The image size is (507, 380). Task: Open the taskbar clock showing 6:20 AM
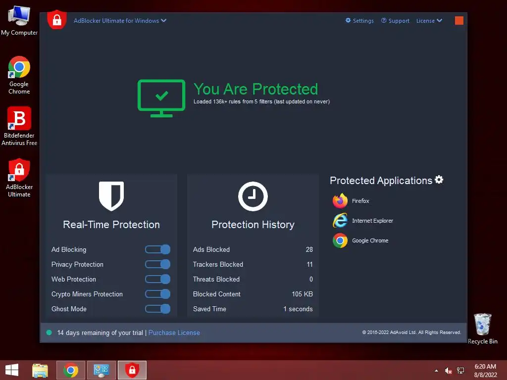click(x=485, y=371)
